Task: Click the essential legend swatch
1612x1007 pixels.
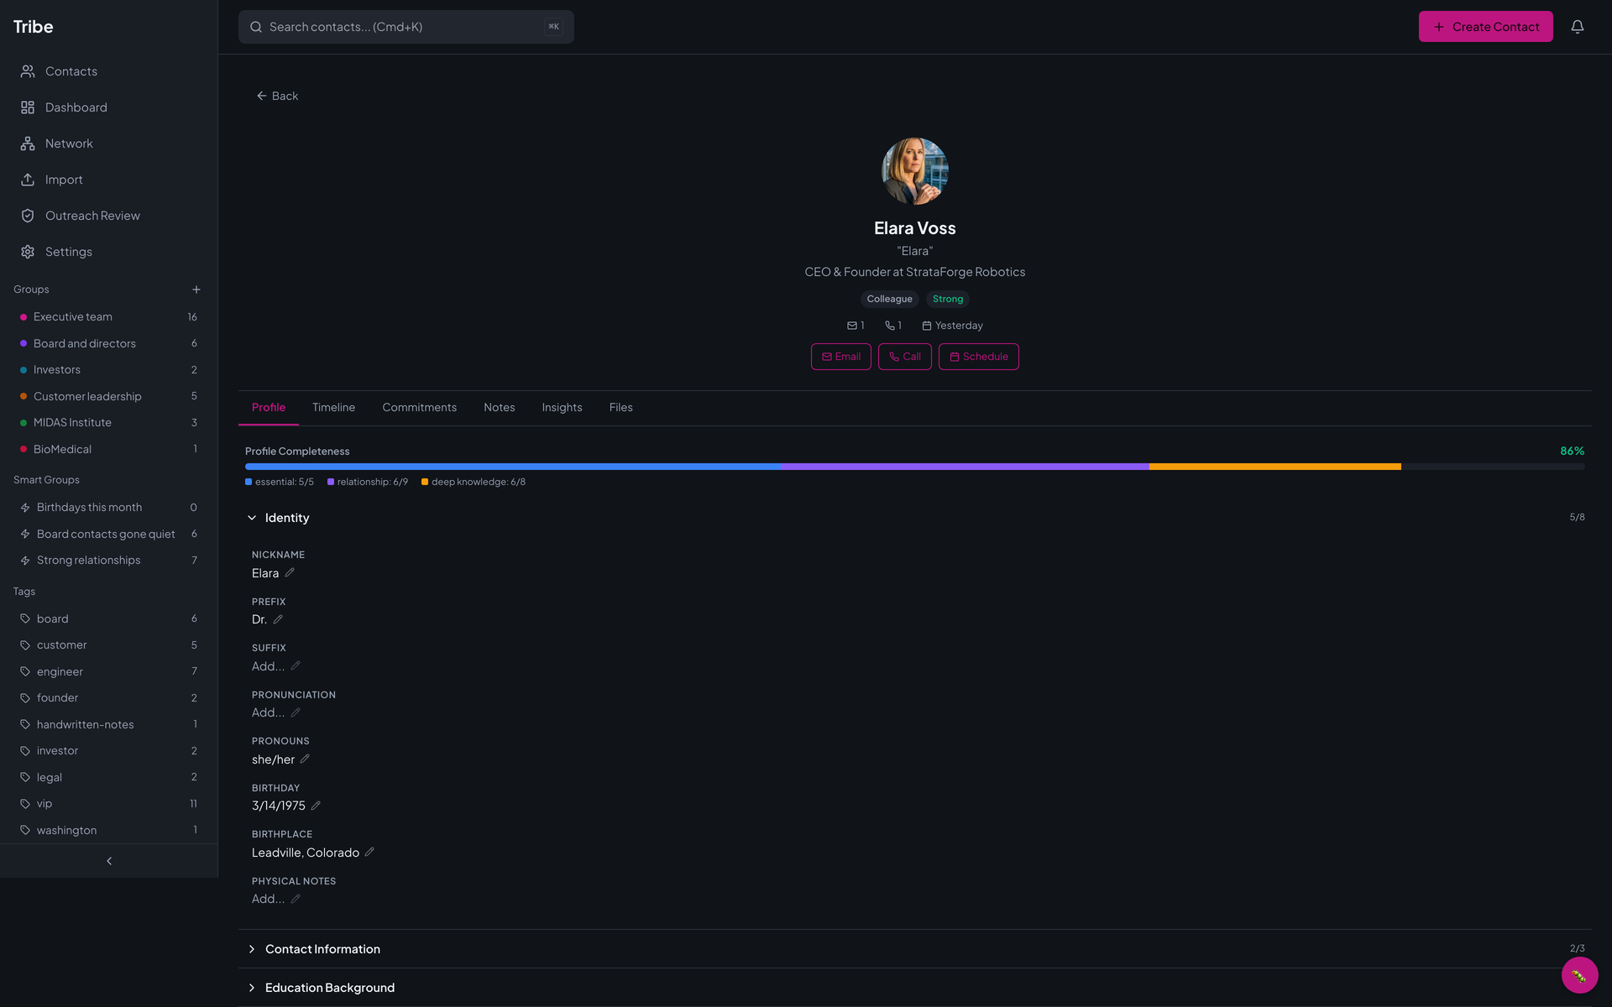Action: point(249,482)
